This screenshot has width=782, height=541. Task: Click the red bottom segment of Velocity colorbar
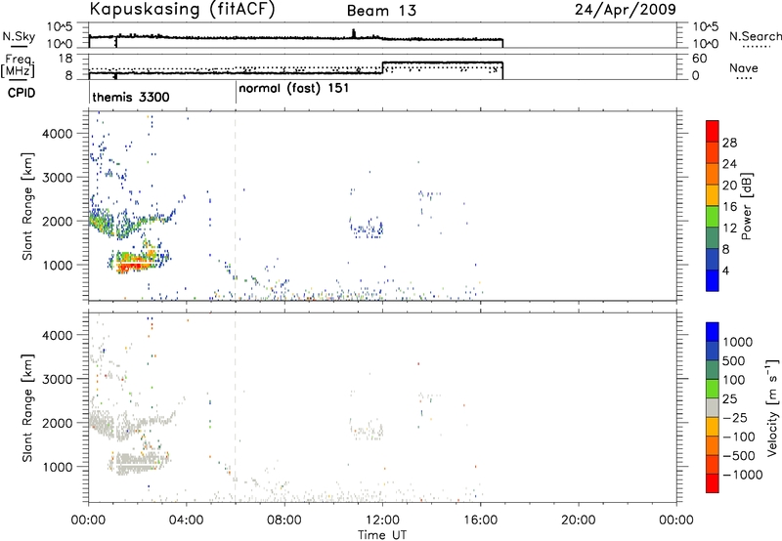tap(713, 483)
